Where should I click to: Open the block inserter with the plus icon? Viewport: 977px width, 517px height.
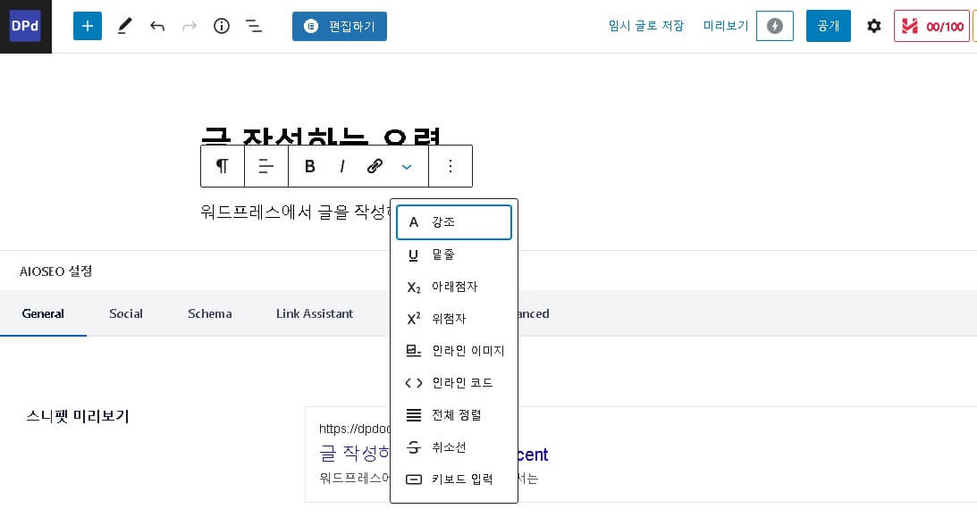click(x=87, y=26)
